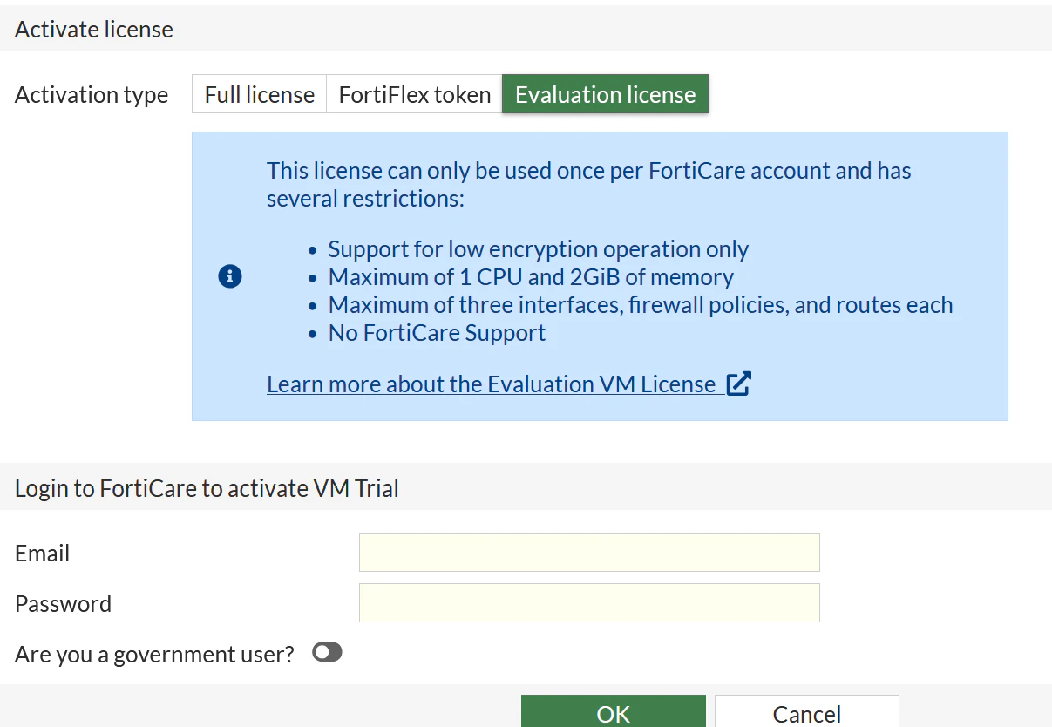Click 'Maximum of three interfaces, firewall policies' line
Viewport: 1052px width, 727px height.
641,305
